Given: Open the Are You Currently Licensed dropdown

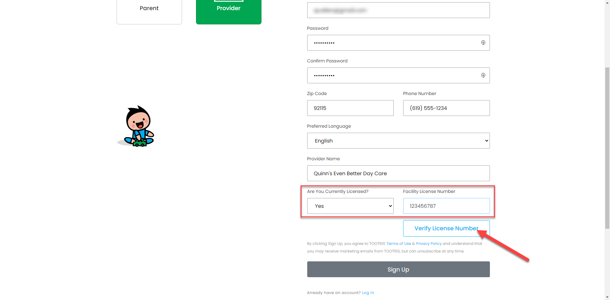Looking at the screenshot, I should (350, 206).
